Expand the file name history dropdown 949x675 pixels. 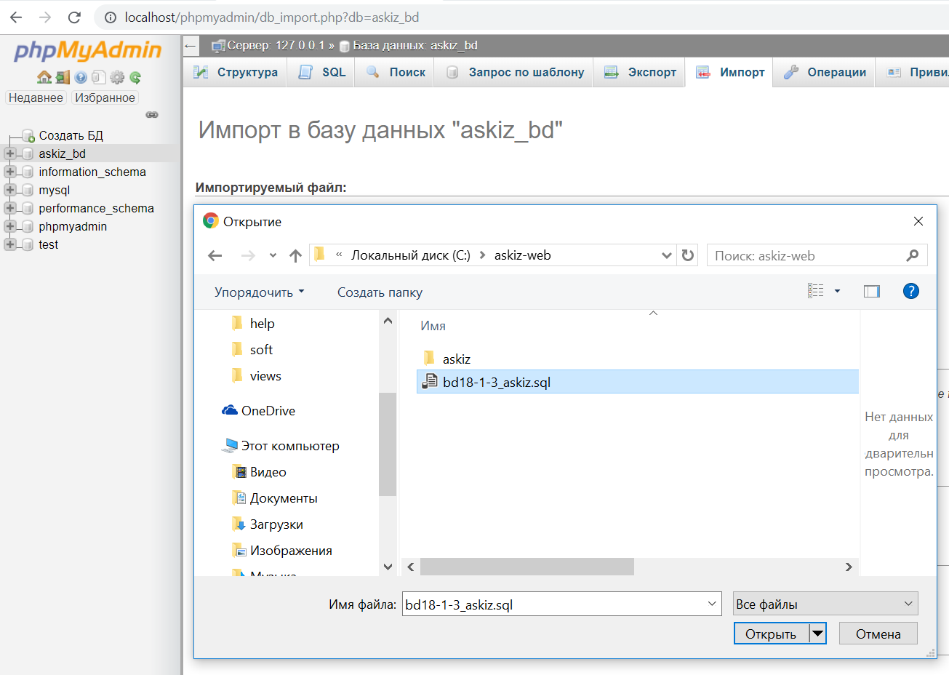711,604
